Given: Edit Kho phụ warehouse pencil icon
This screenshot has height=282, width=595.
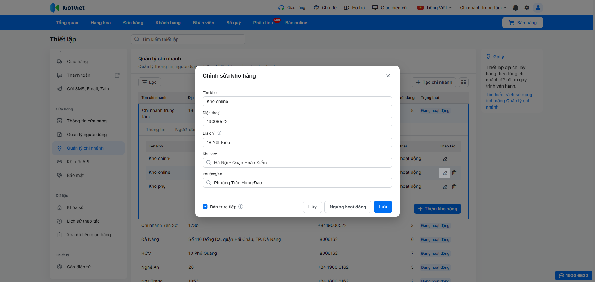Looking at the screenshot, I should pos(445,187).
